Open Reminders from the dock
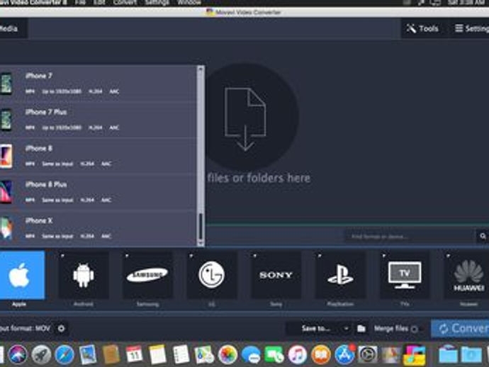489x367 pixels. (x=181, y=354)
